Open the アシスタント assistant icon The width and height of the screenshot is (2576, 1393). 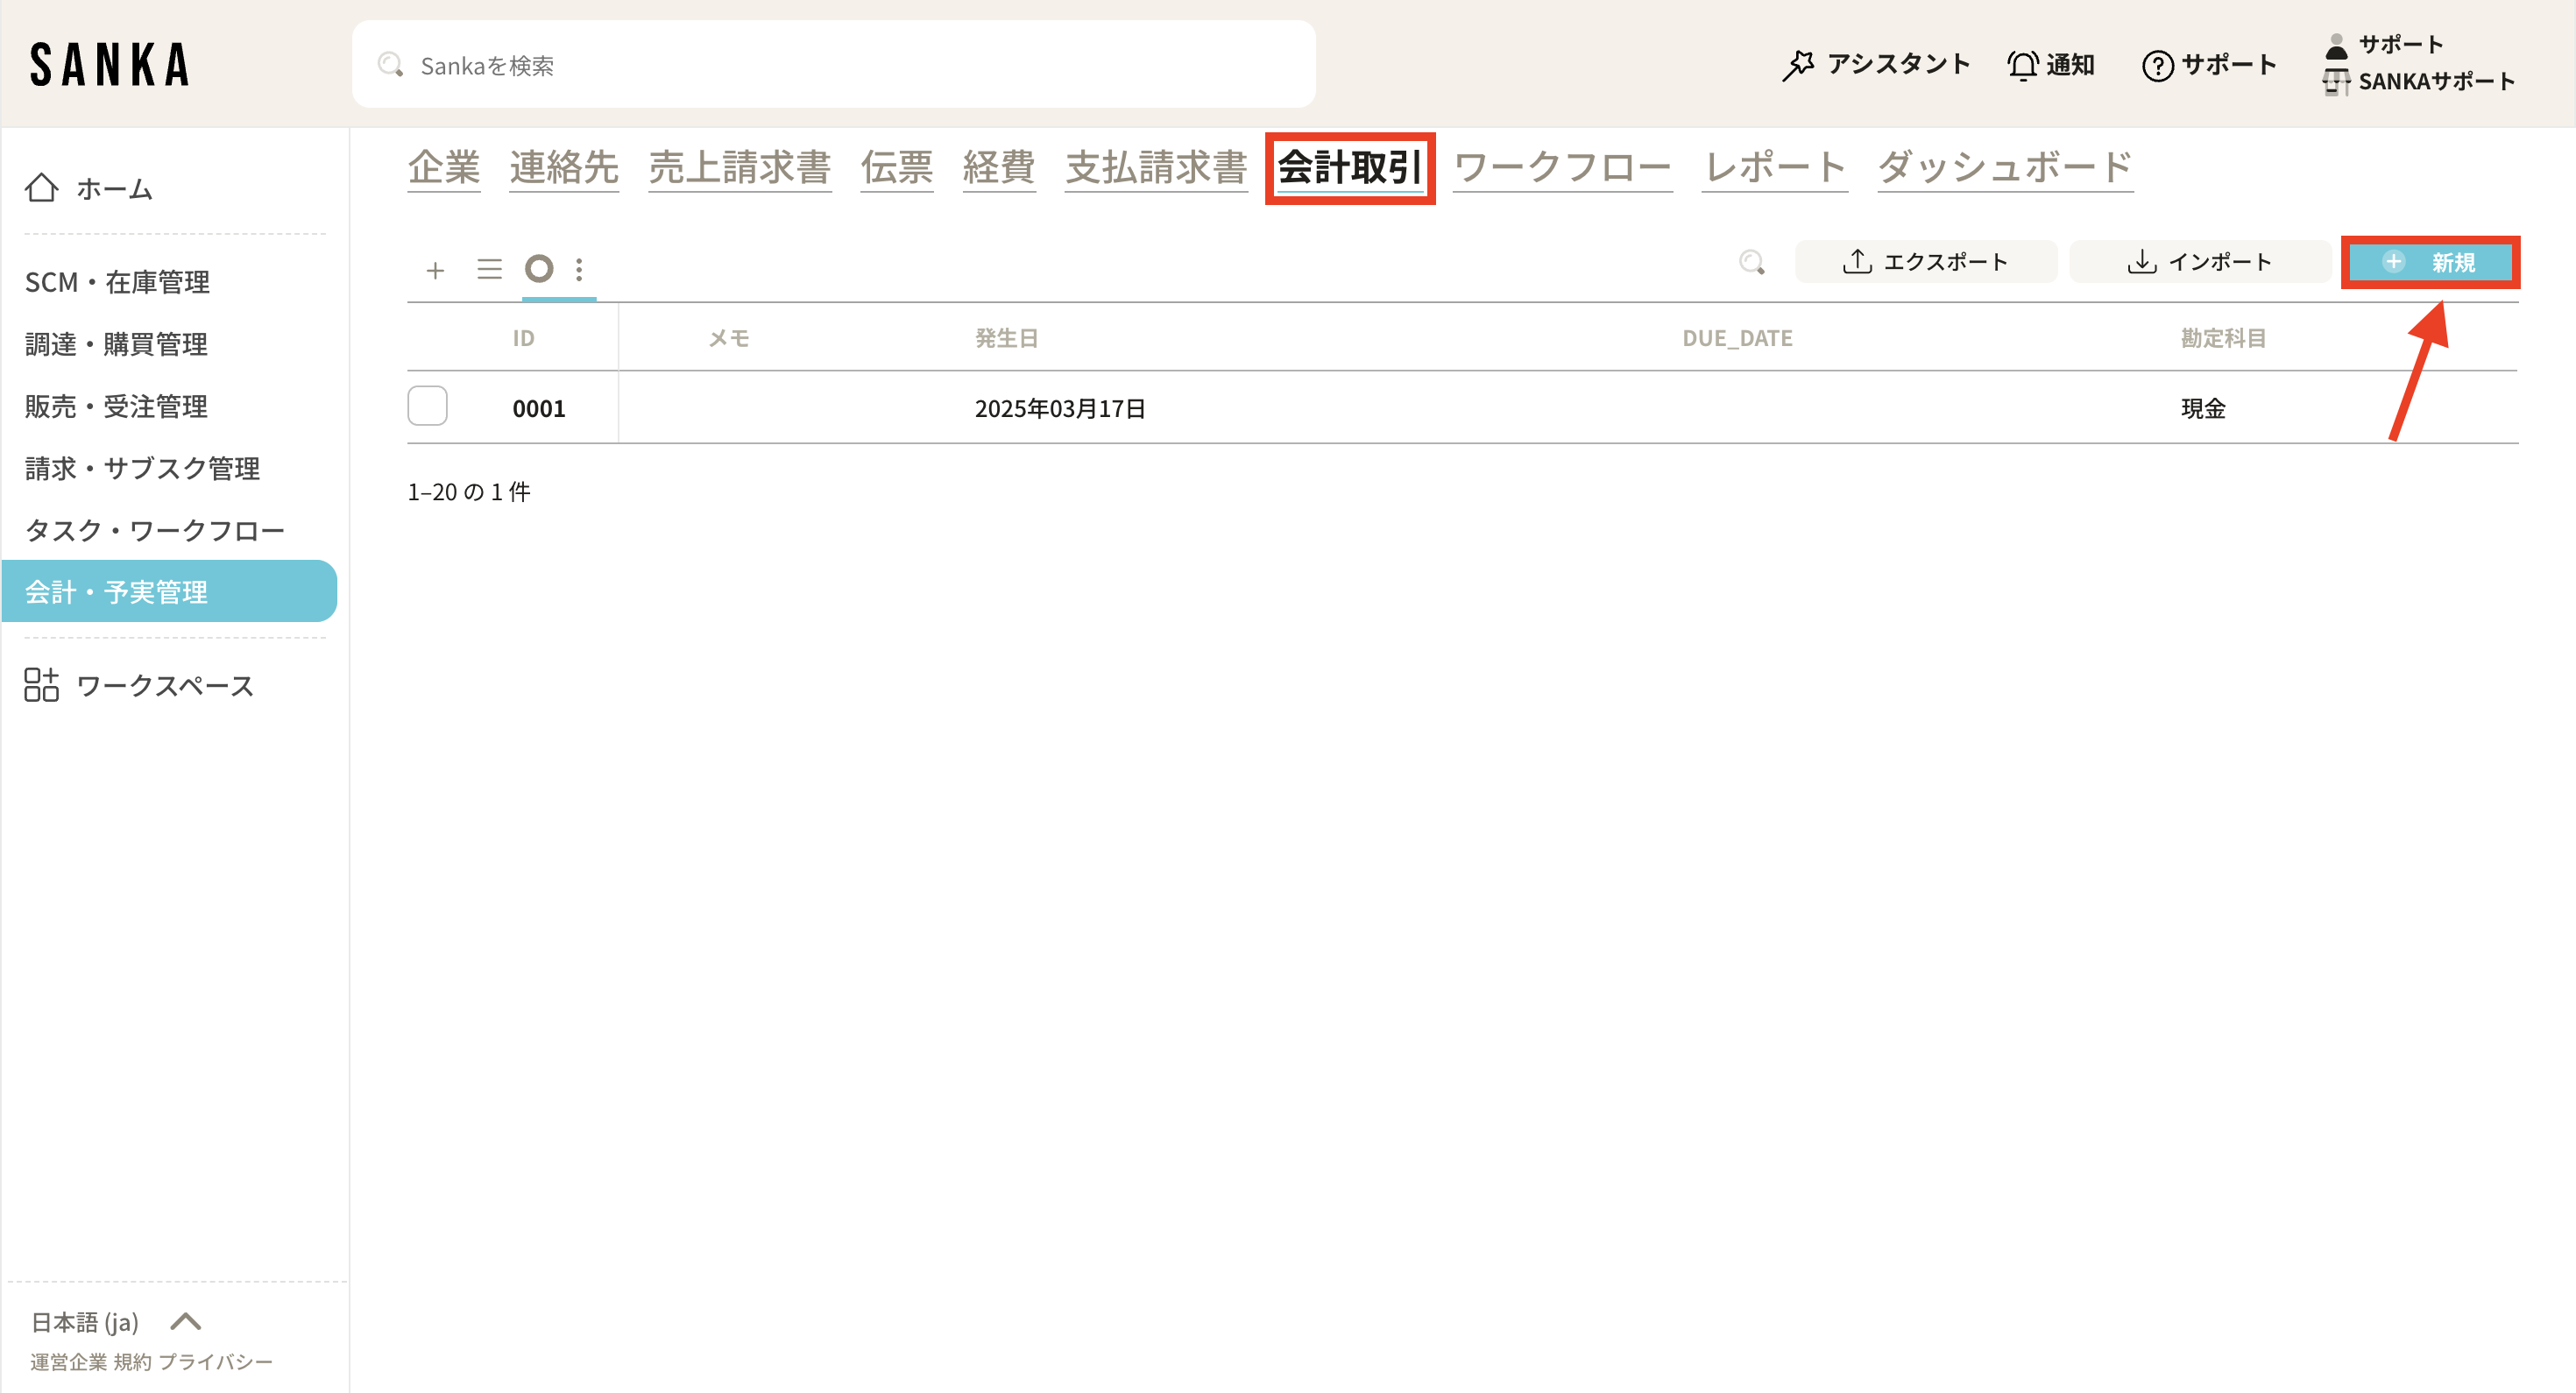pyautogui.click(x=1798, y=65)
